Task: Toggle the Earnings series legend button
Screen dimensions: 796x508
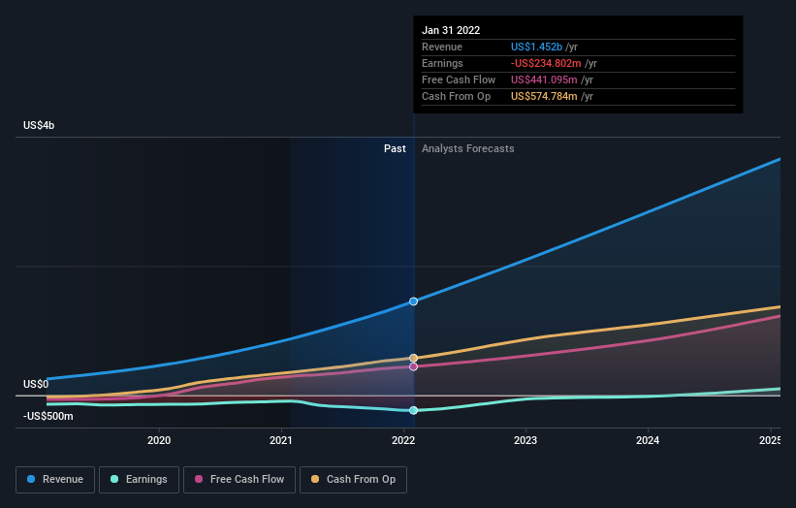Action: (x=139, y=480)
